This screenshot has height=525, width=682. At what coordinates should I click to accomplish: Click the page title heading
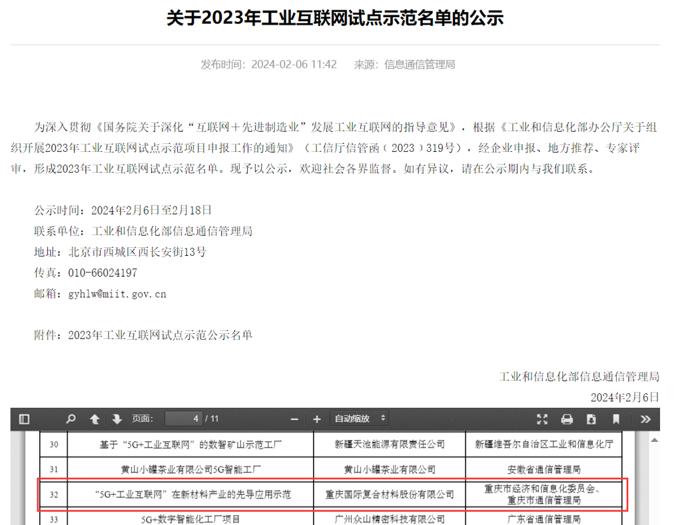[335, 18]
